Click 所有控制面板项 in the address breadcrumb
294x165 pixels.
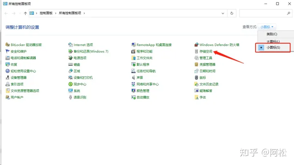pos(70,13)
